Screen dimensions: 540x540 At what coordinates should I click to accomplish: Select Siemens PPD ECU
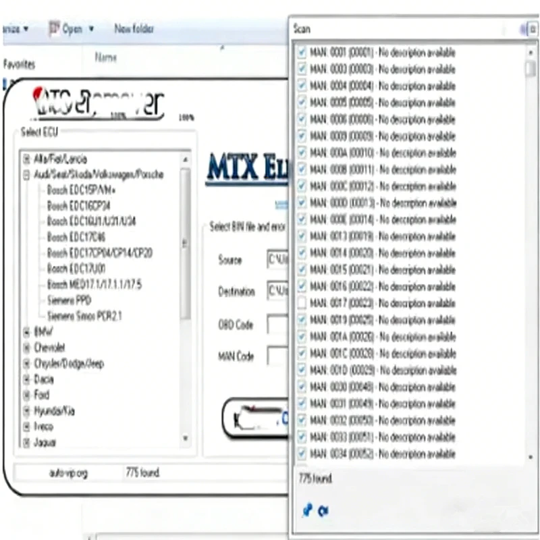click(70, 300)
